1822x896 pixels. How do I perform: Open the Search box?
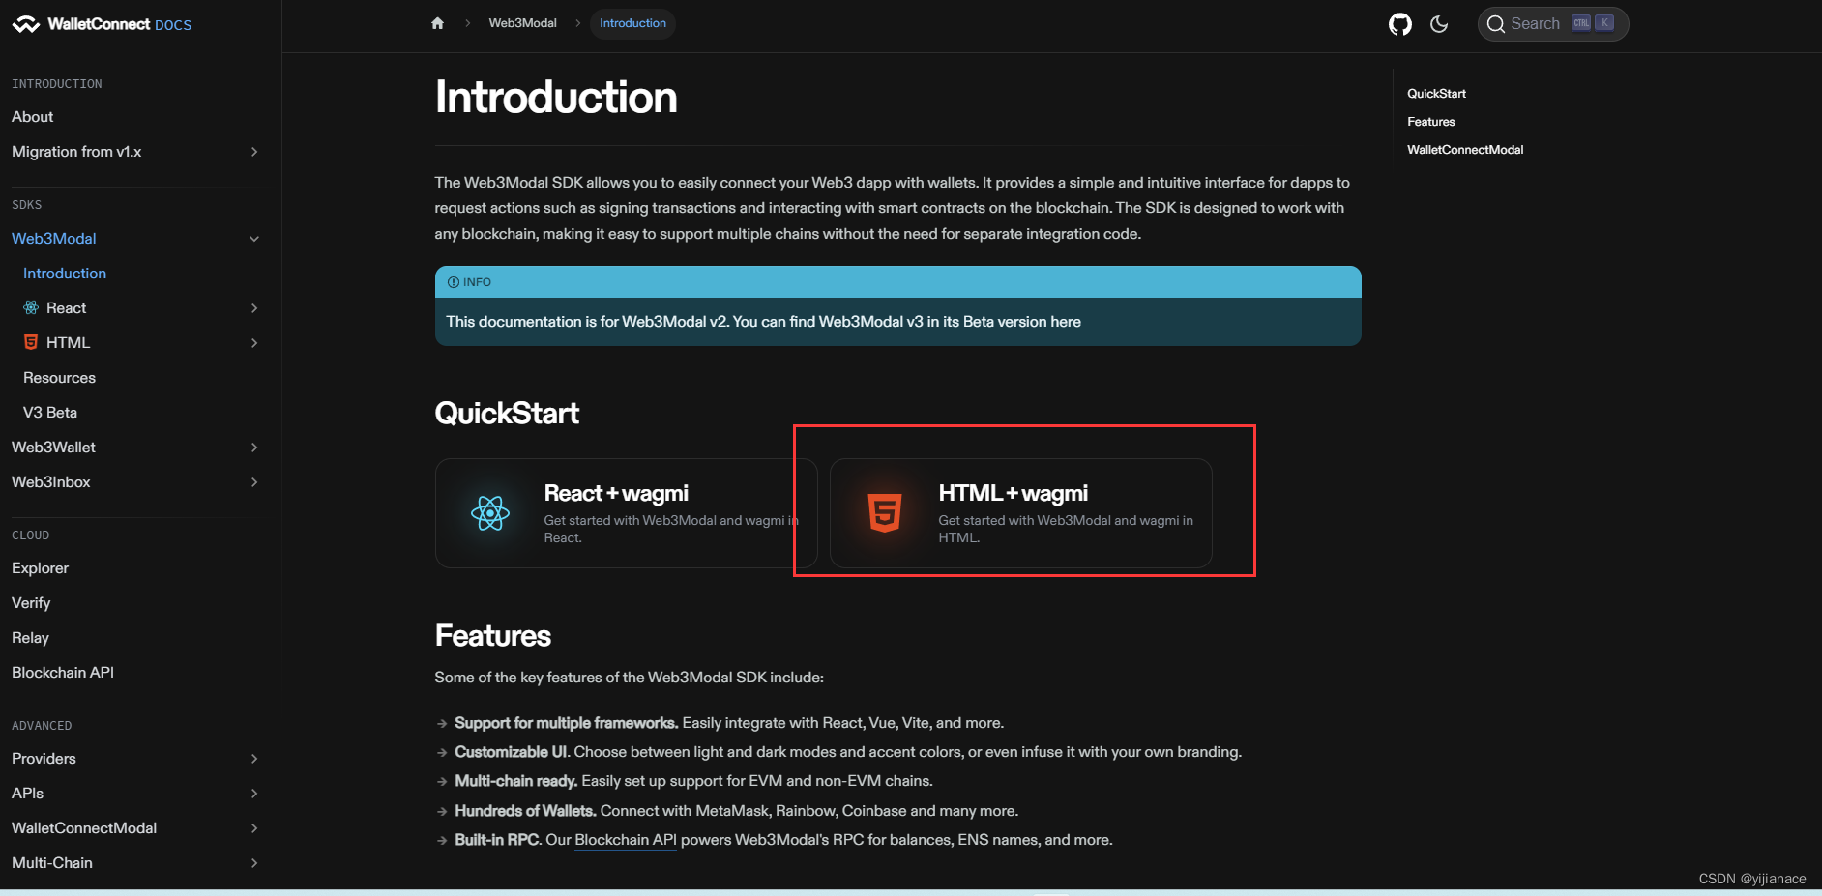pos(1553,24)
